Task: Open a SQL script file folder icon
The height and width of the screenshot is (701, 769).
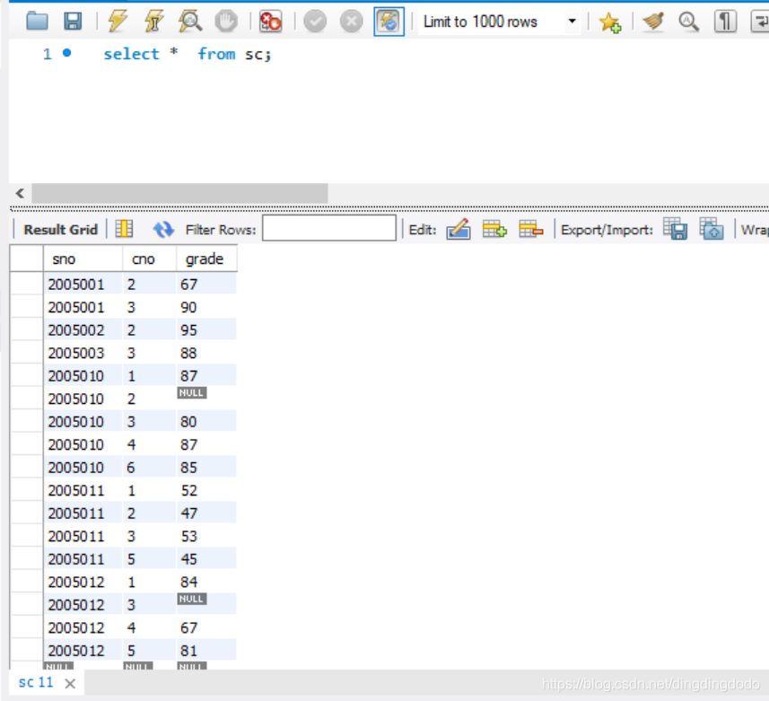Action: 38,22
